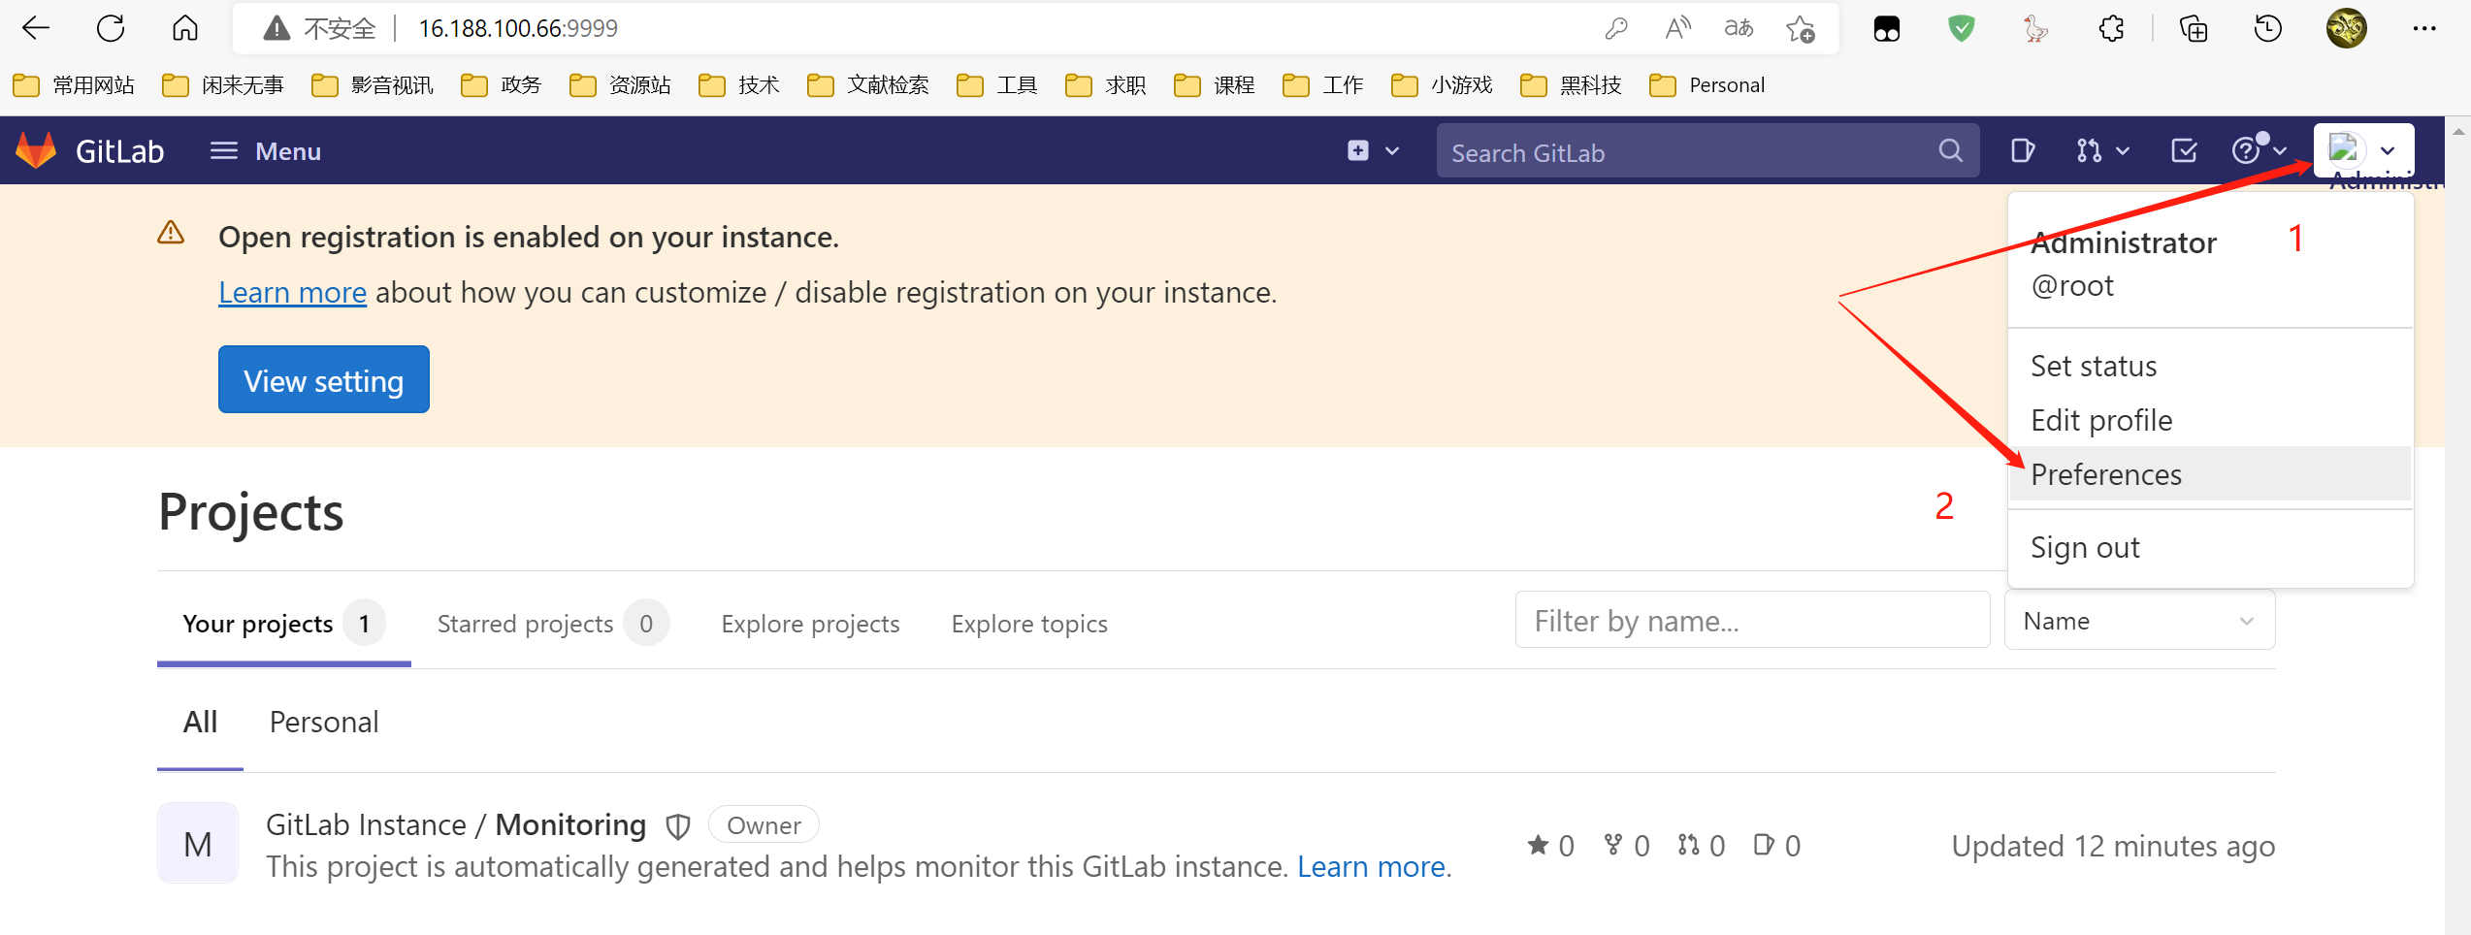
Task: Click the project visibility shield icon
Action: coord(678,826)
